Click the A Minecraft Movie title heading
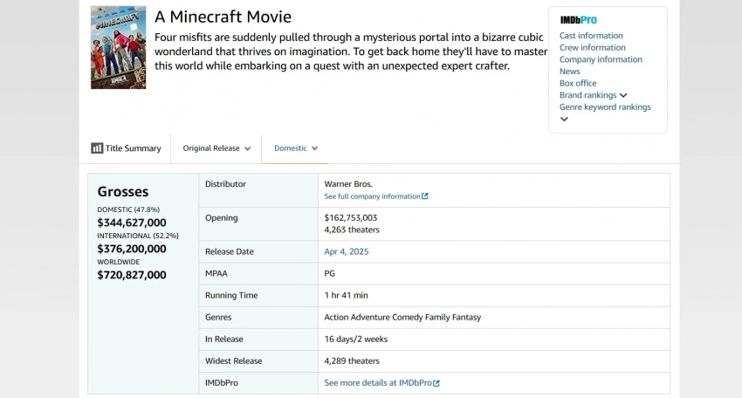The image size is (742, 398). [x=223, y=17]
